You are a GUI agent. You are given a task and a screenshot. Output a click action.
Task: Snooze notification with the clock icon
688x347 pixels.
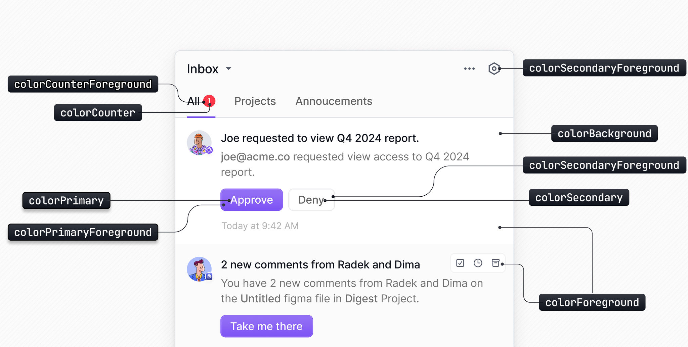coord(478,263)
